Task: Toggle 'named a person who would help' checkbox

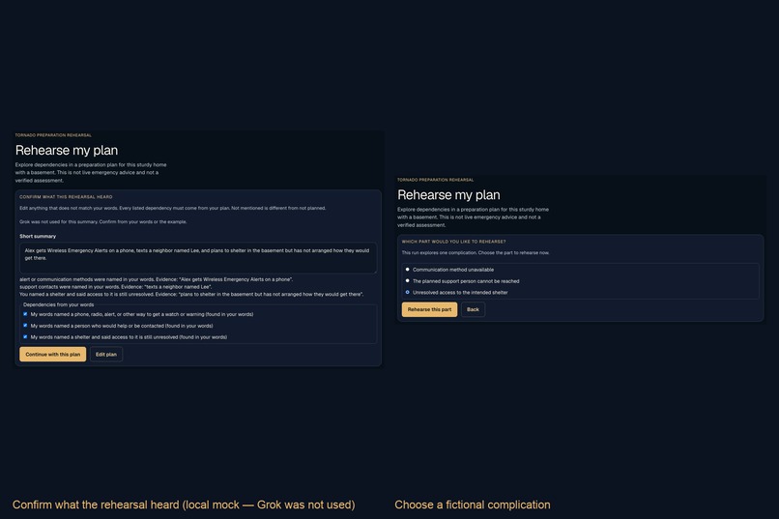Action: [x=25, y=326]
